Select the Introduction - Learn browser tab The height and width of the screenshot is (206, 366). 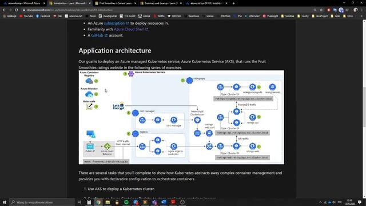pyautogui.click(x=69, y=3)
